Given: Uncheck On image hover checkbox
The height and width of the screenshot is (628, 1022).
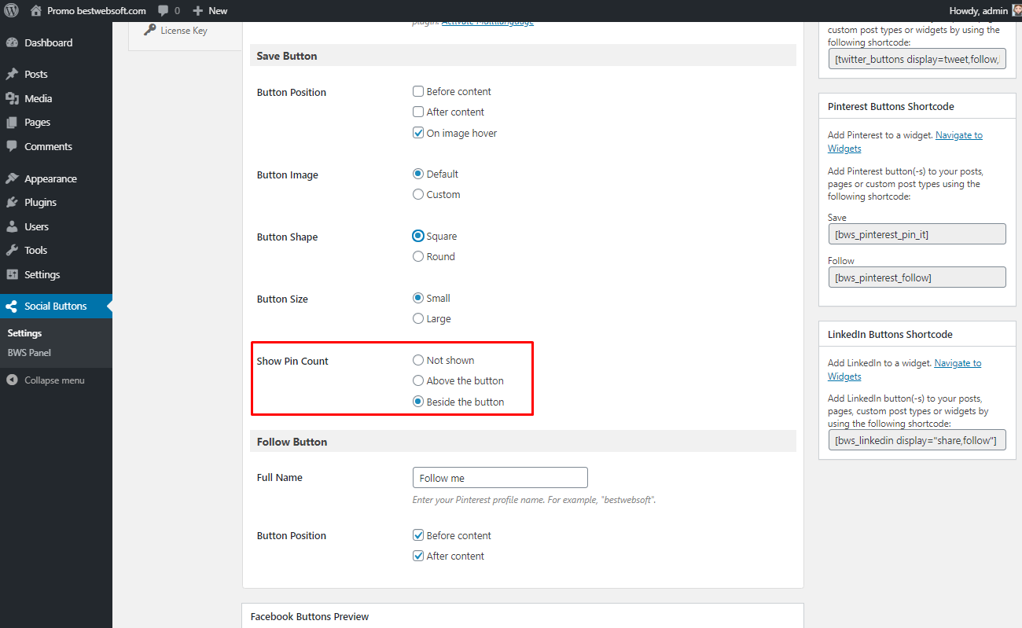Looking at the screenshot, I should [x=418, y=133].
